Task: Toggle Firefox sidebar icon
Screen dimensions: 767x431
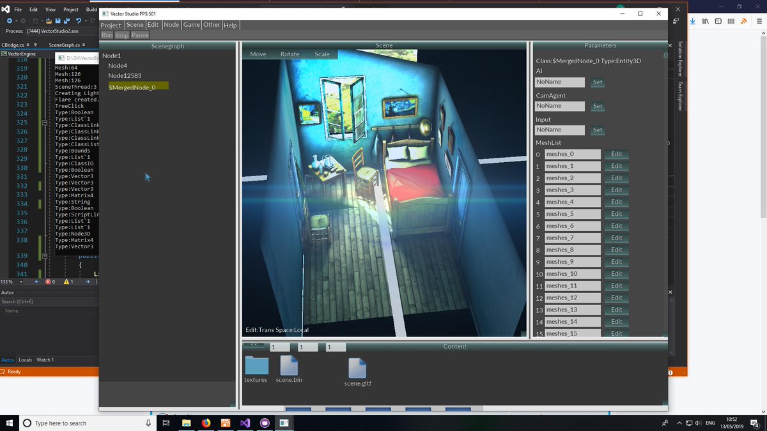Action: [718, 21]
